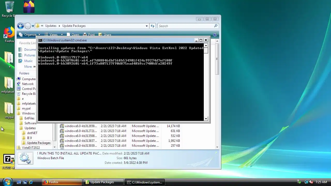Select mypal folder on desktop
The image size is (331, 186).
click(x=9, y=111)
